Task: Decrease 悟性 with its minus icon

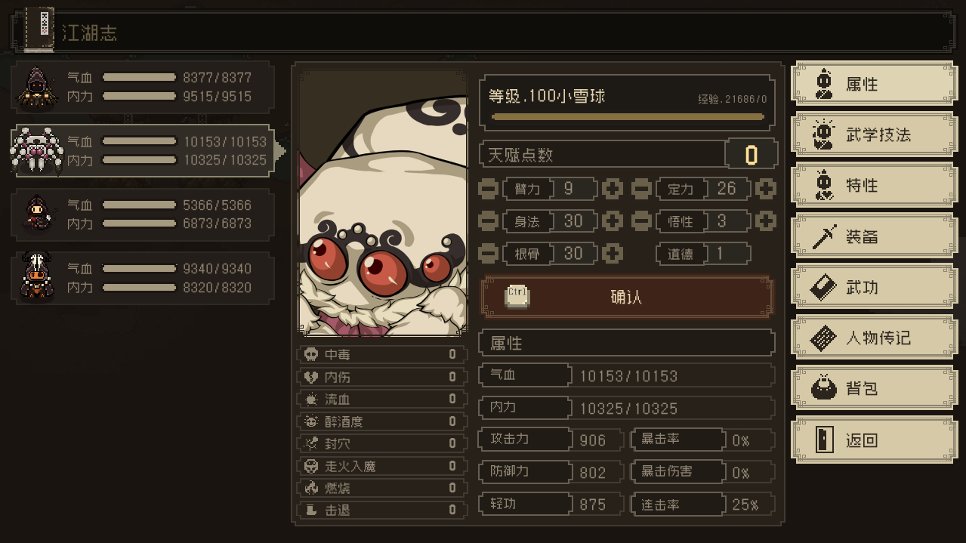Action: pyautogui.click(x=641, y=221)
